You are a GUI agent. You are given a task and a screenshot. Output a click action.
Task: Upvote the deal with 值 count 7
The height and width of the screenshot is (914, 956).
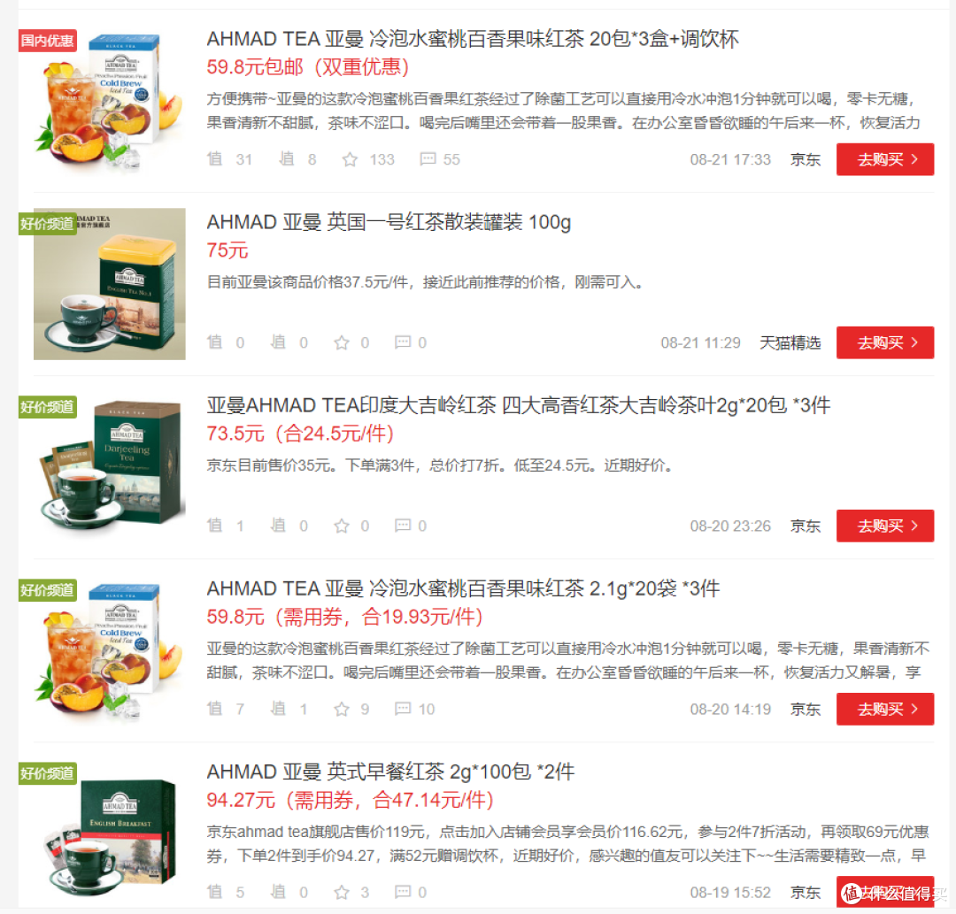(214, 708)
